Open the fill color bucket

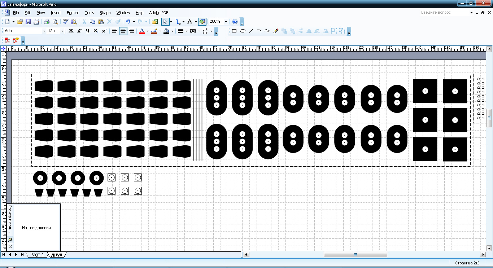pos(166,31)
